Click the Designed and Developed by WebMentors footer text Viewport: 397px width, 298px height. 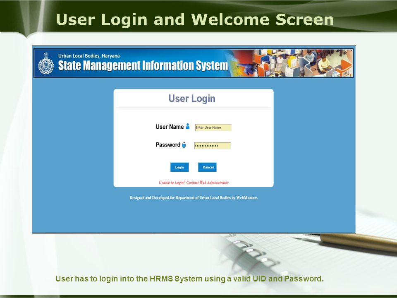194,198
